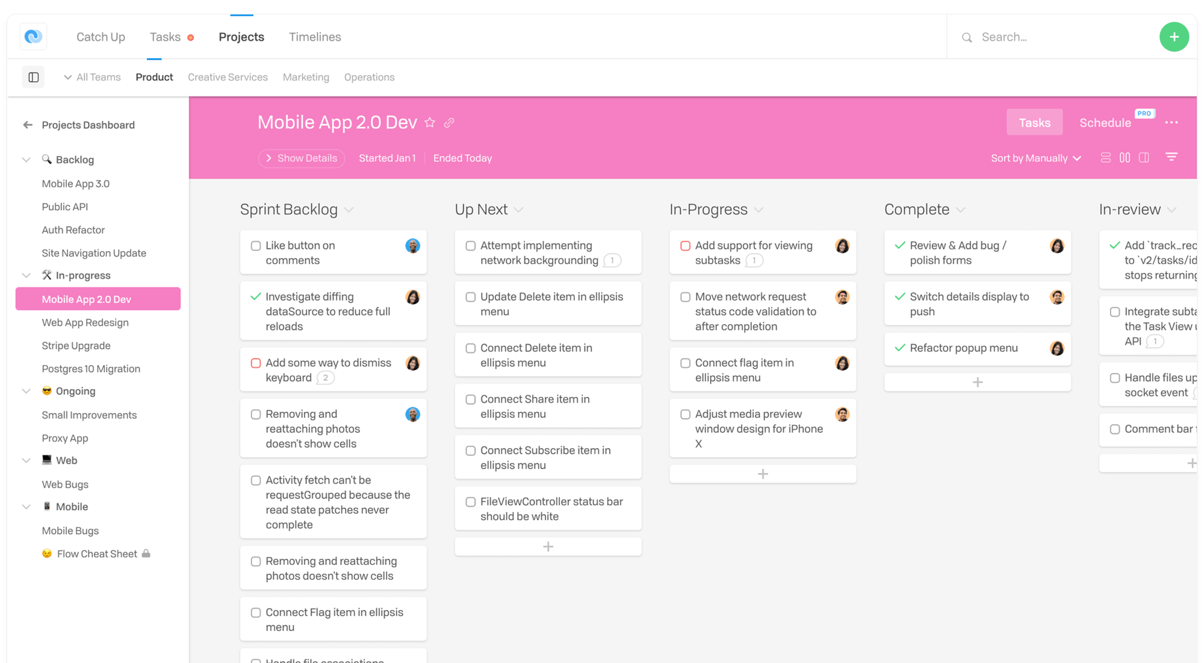The height and width of the screenshot is (663, 1204).
Task: Click the split view icon in toolbar
Action: click(x=1144, y=158)
